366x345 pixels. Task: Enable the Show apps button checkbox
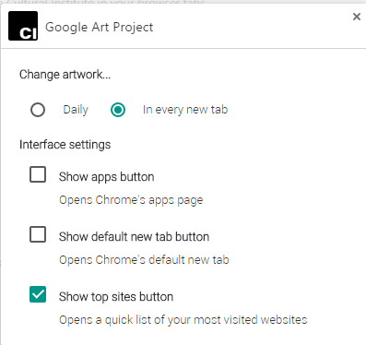pos(38,174)
